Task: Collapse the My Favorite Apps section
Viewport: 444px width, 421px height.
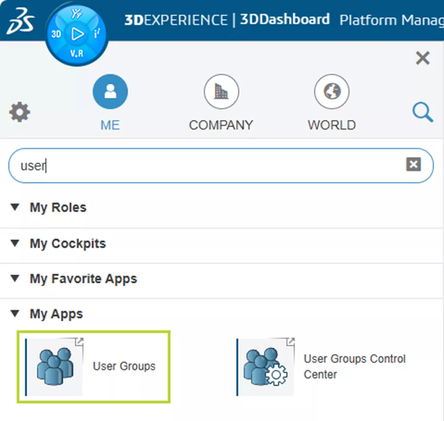Action: click(x=15, y=278)
